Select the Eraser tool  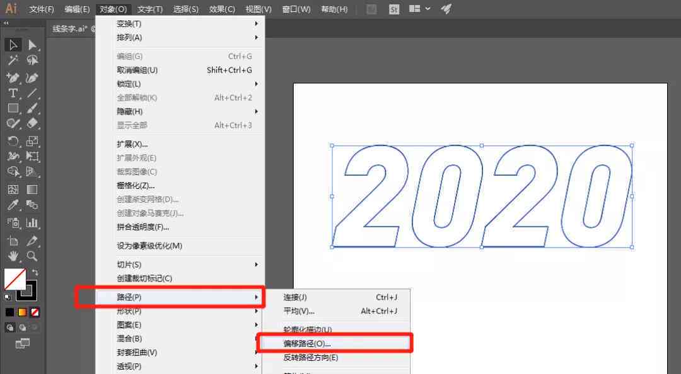(x=32, y=123)
